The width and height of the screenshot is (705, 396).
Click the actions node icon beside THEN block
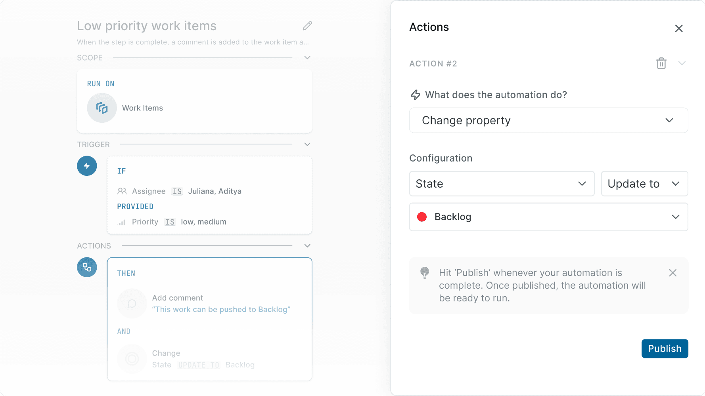coord(87,267)
